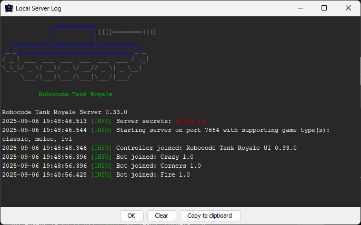
Task: Minimize the Local Server Log window
Action: click(x=300, y=8)
